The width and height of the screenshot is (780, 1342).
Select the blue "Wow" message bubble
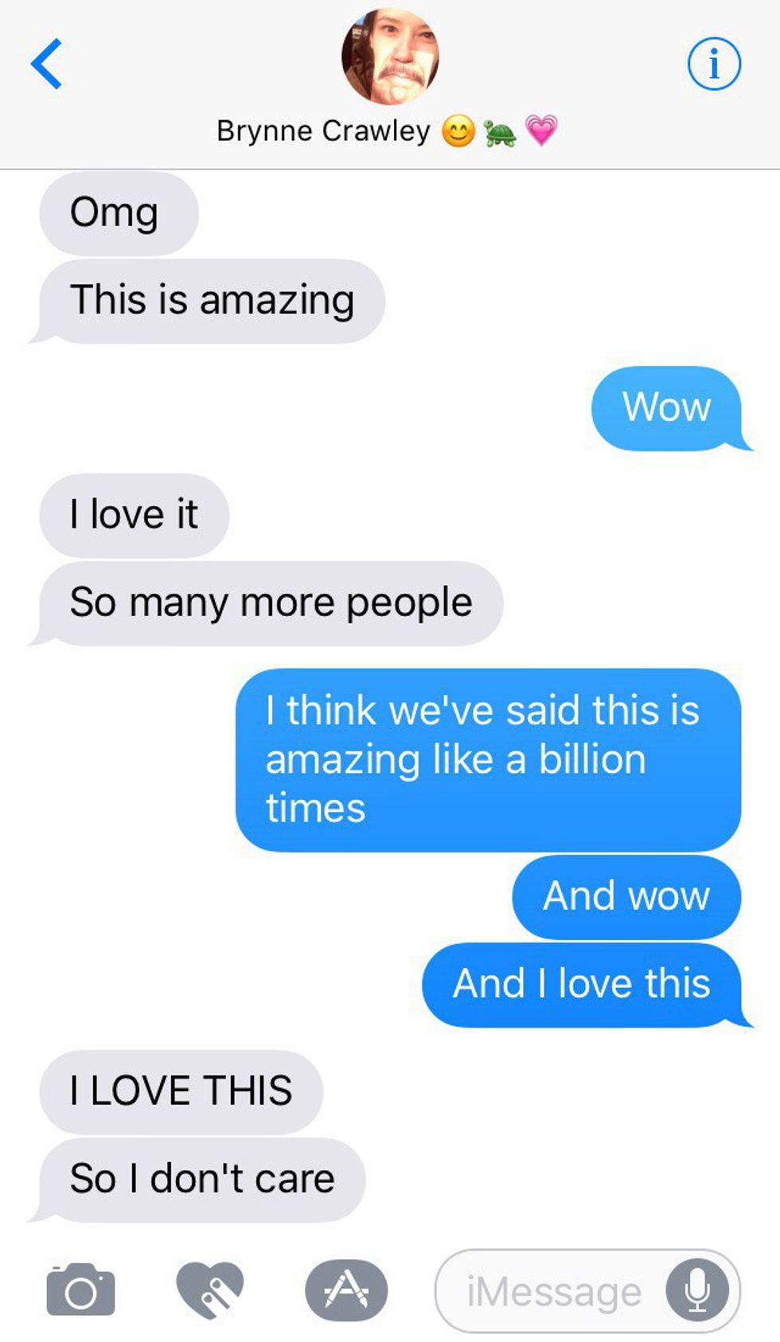point(672,408)
